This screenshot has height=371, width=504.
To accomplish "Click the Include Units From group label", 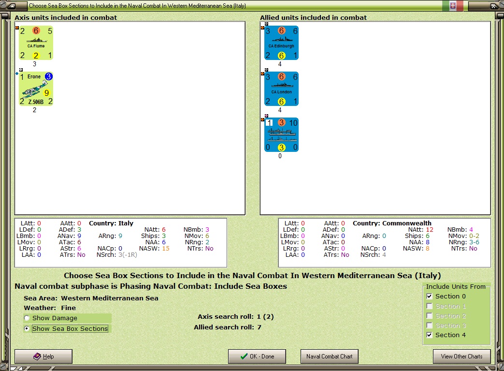I will (x=456, y=286).
